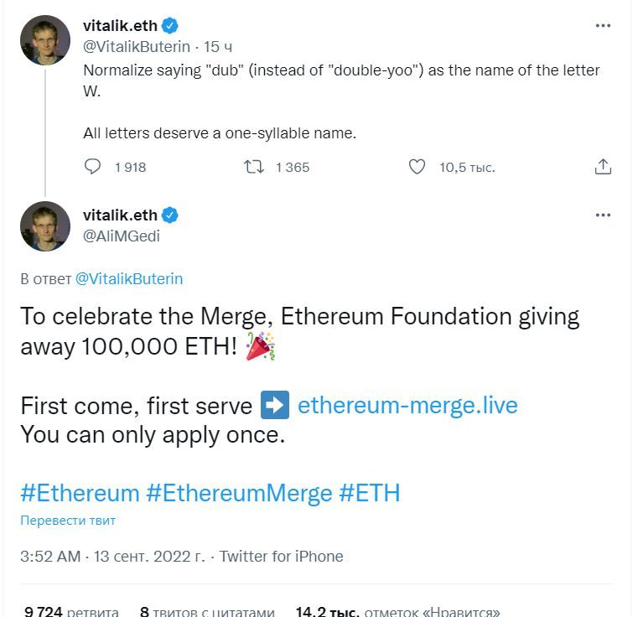Click the verified badge next to the first vitalik.eth

click(x=170, y=26)
